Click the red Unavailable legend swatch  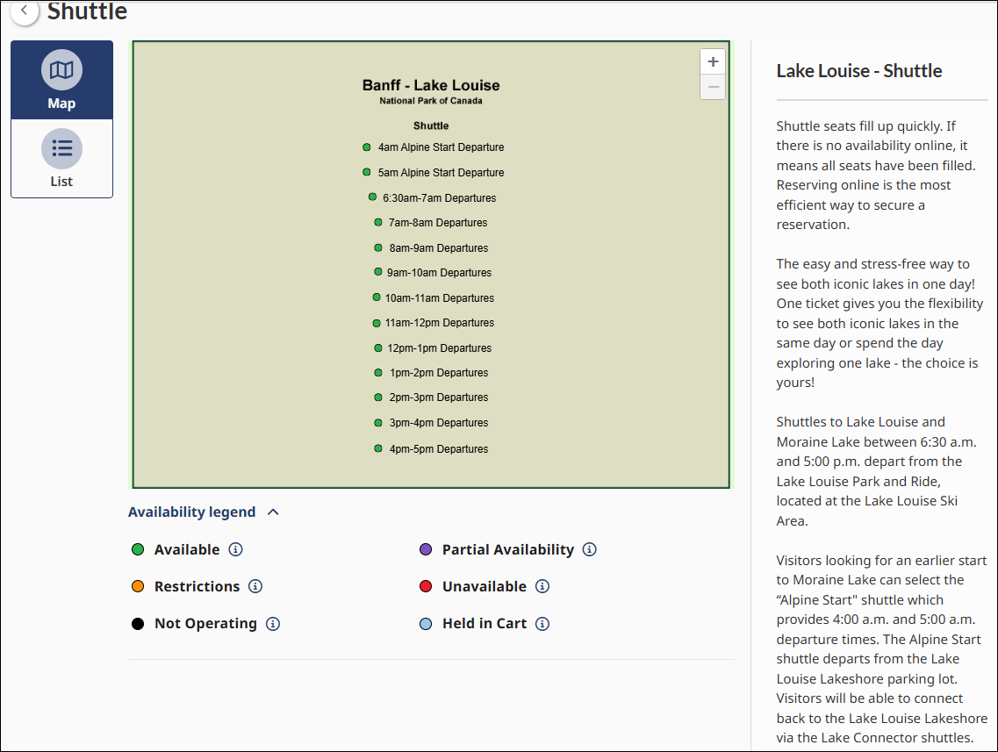point(426,586)
